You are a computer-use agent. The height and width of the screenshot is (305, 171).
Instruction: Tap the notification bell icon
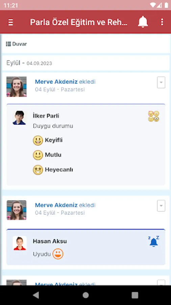click(143, 22)
